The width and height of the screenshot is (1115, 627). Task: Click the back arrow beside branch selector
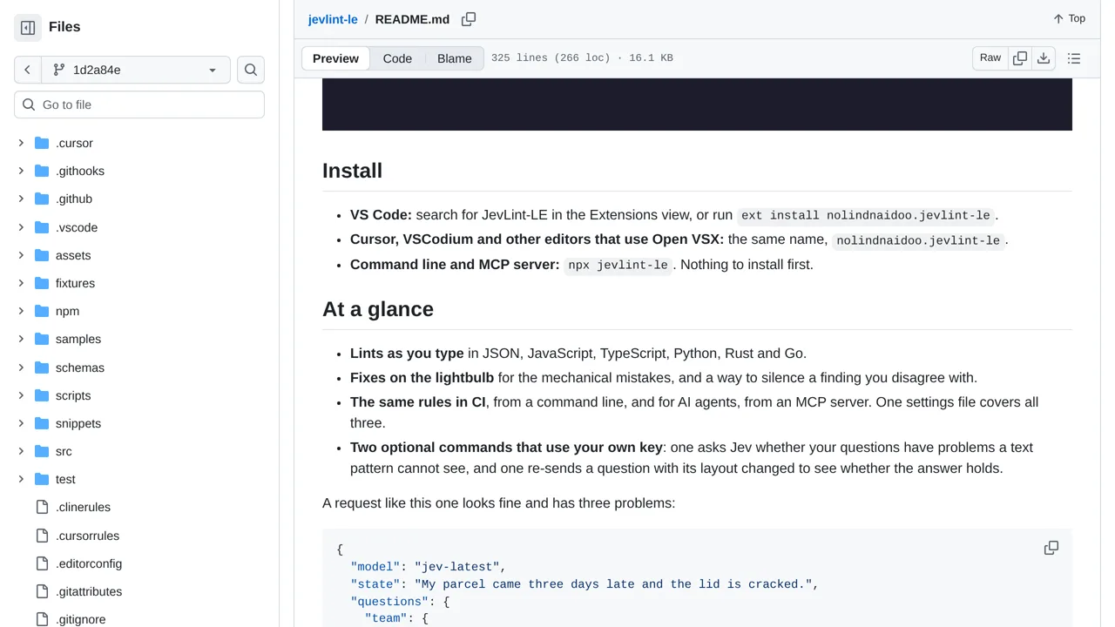[28, 70]
